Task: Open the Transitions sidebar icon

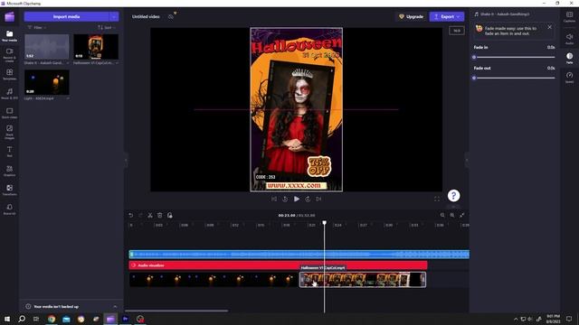Action: [10, 190]
